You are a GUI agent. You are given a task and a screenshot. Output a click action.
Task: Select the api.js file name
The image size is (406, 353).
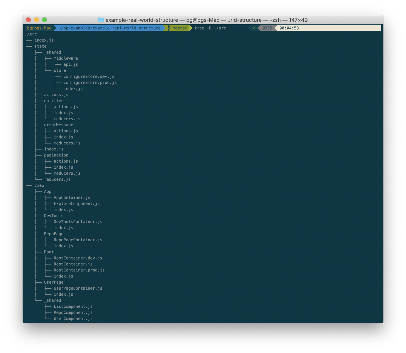(71, 65)
